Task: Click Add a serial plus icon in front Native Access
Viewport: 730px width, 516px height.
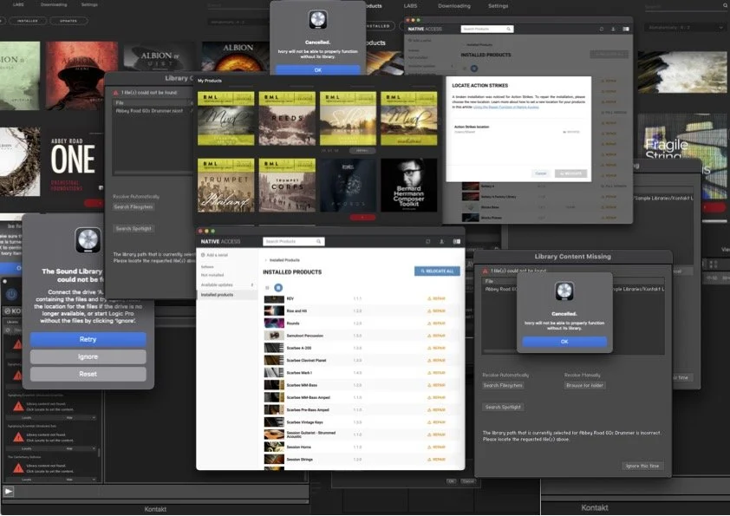Action: click(203, 255)
